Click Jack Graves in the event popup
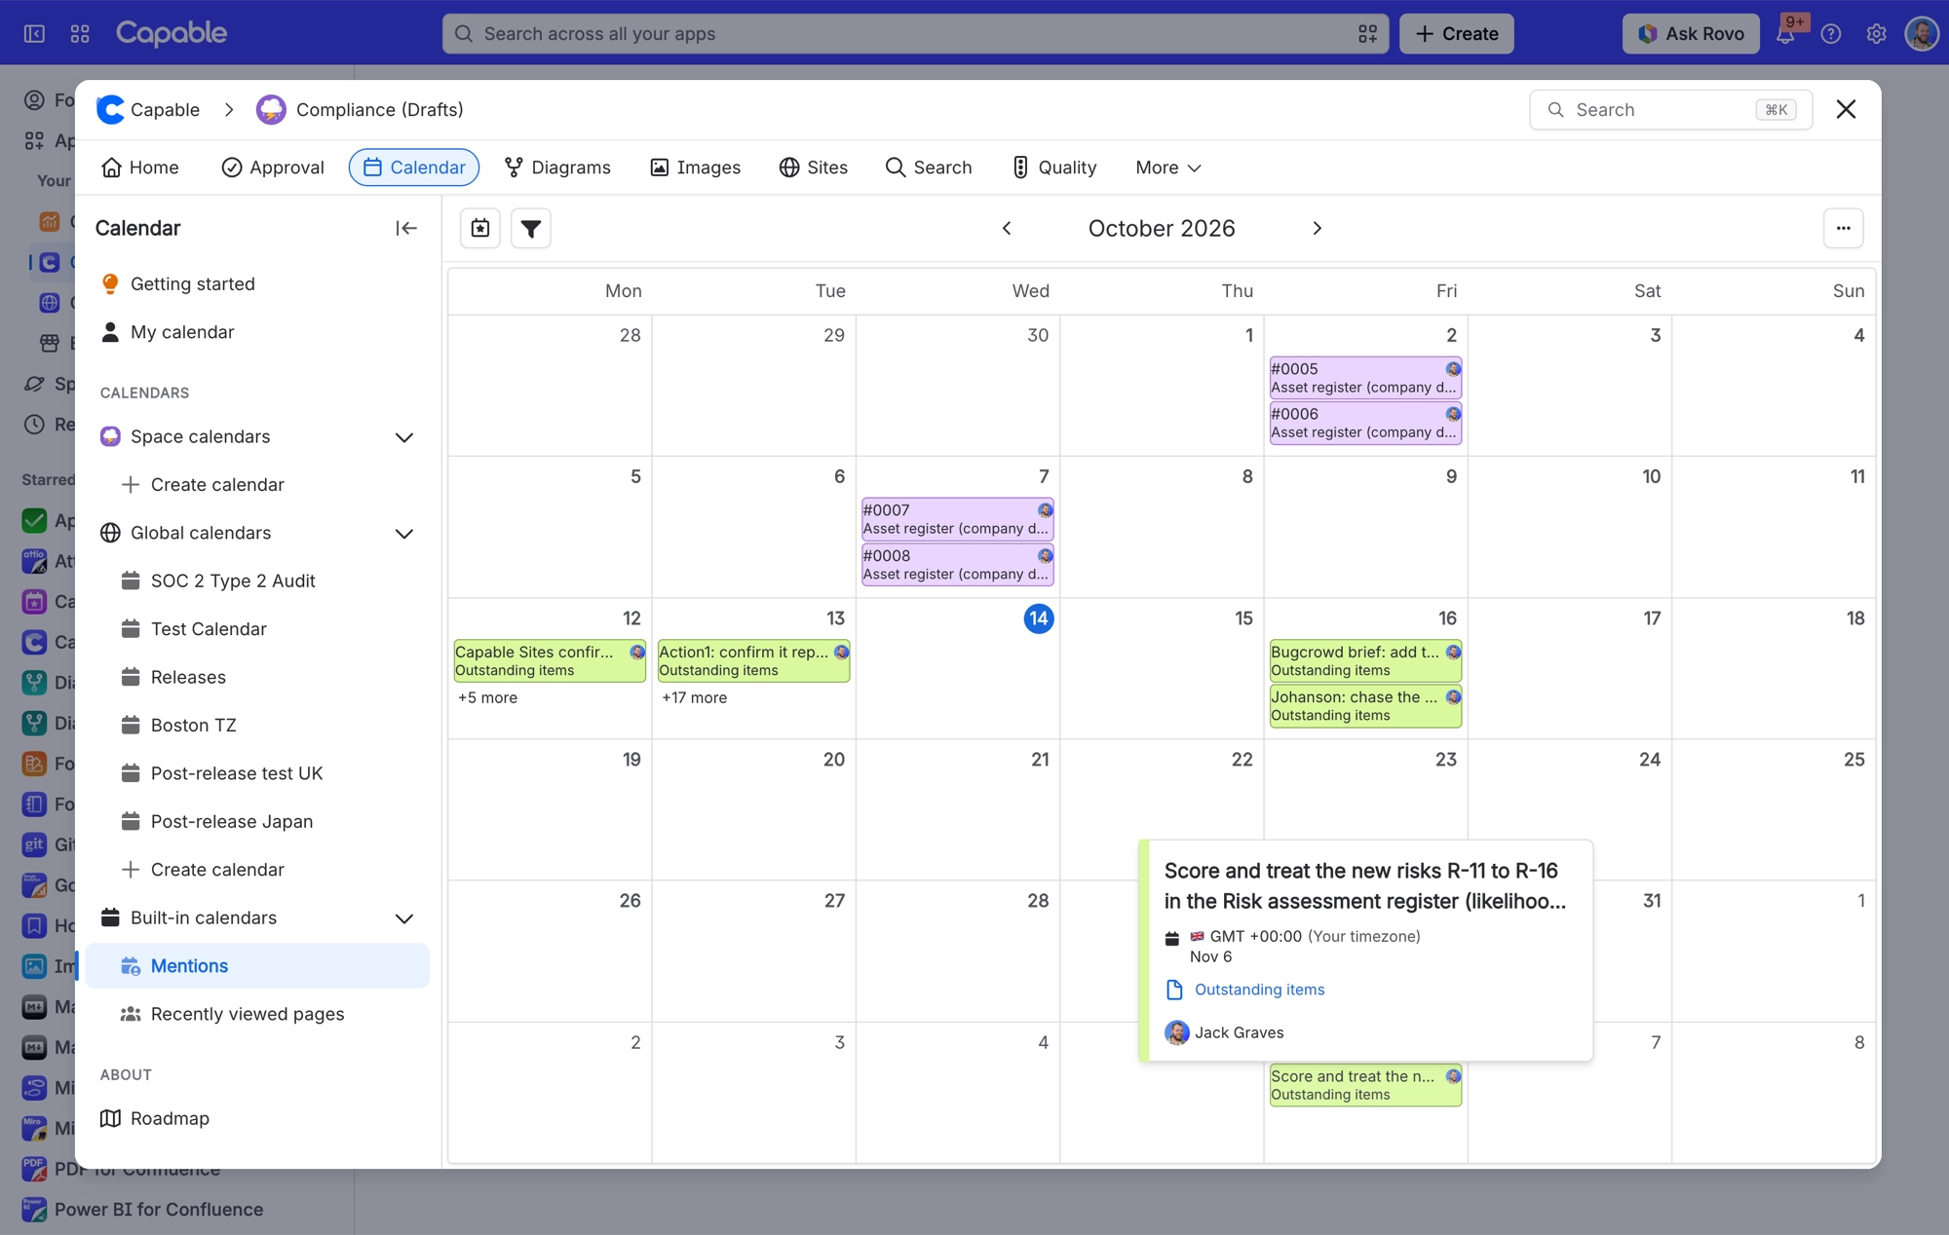The image size is (1949, 1235). pyautogui.click(x=1225, y=1032)
